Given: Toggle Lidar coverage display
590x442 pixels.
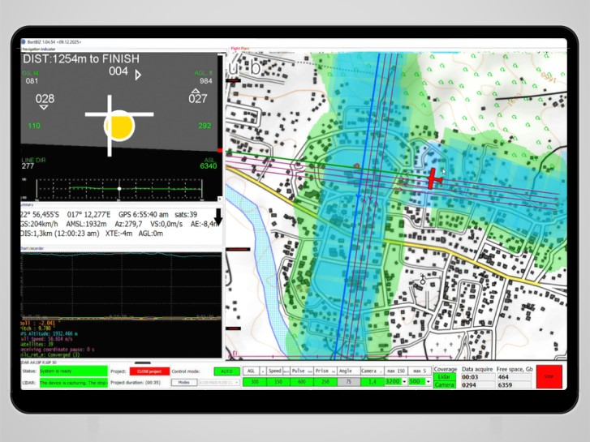Looking at the screenshot, I should tap(445, 377).
